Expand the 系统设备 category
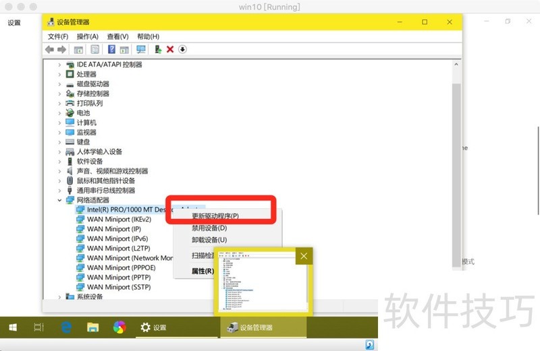The image size is (540, 351). (59, 297)
